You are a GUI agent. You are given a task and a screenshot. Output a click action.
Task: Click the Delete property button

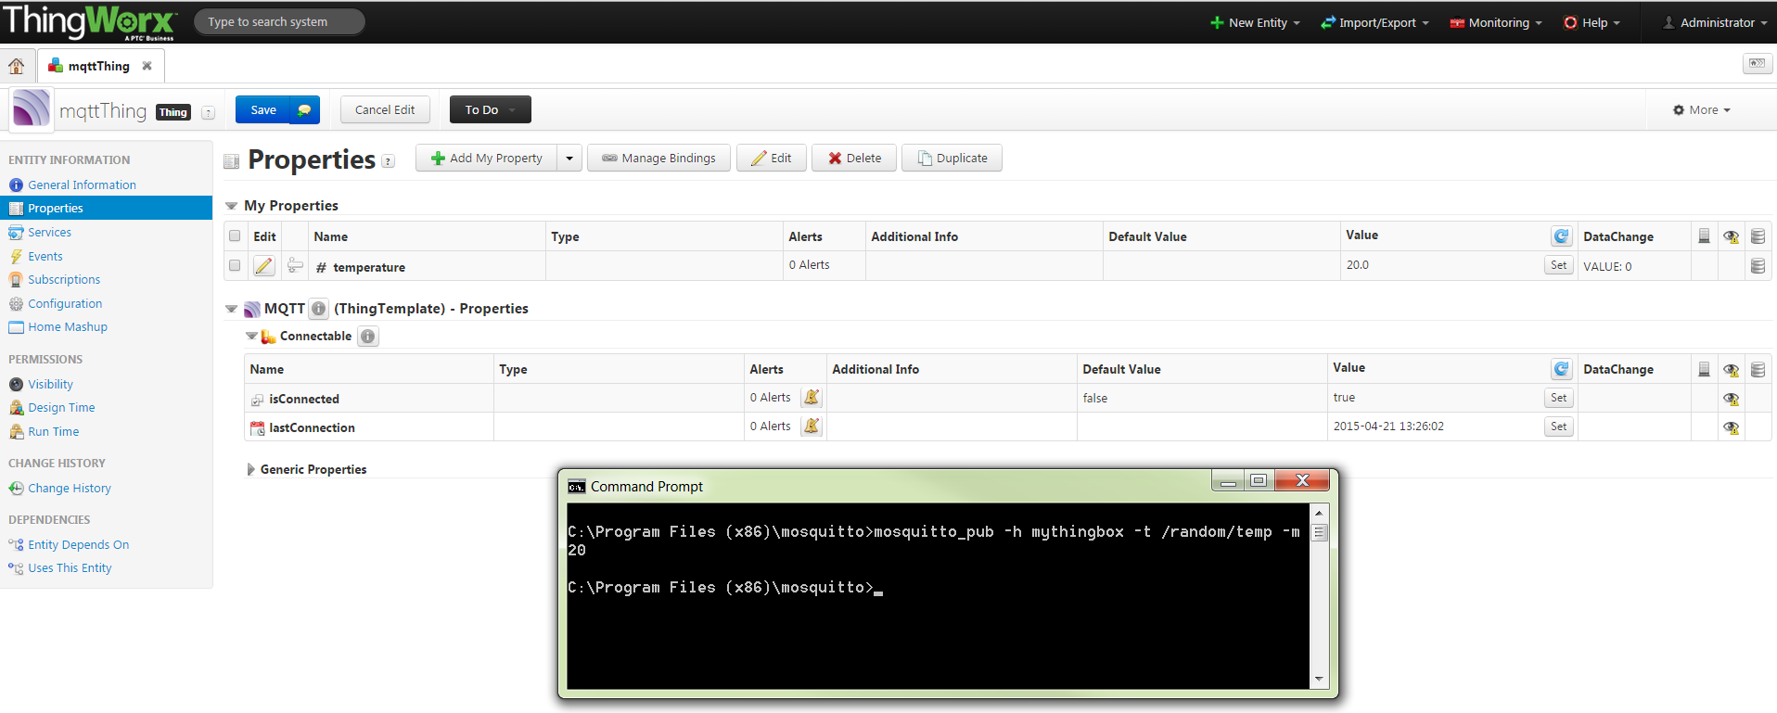(x=854, y=159)
